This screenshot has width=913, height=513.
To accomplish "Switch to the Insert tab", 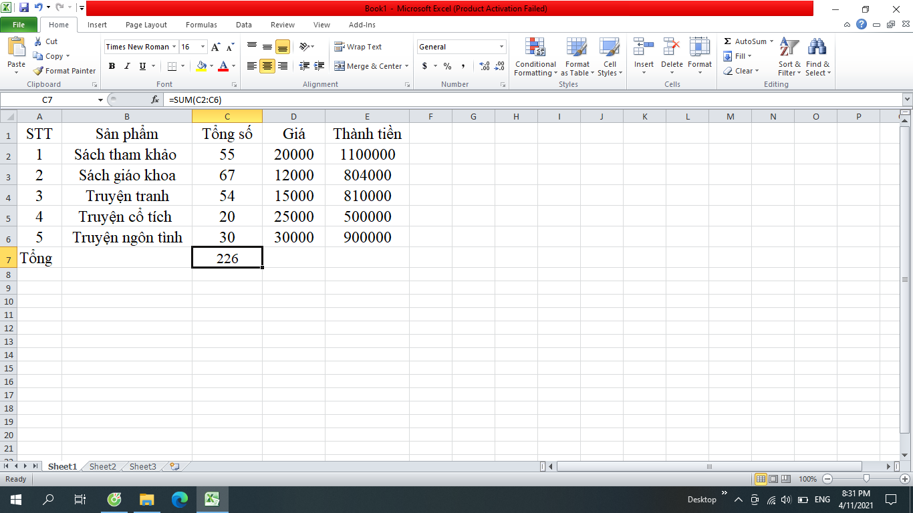I will tap(97, 25).
